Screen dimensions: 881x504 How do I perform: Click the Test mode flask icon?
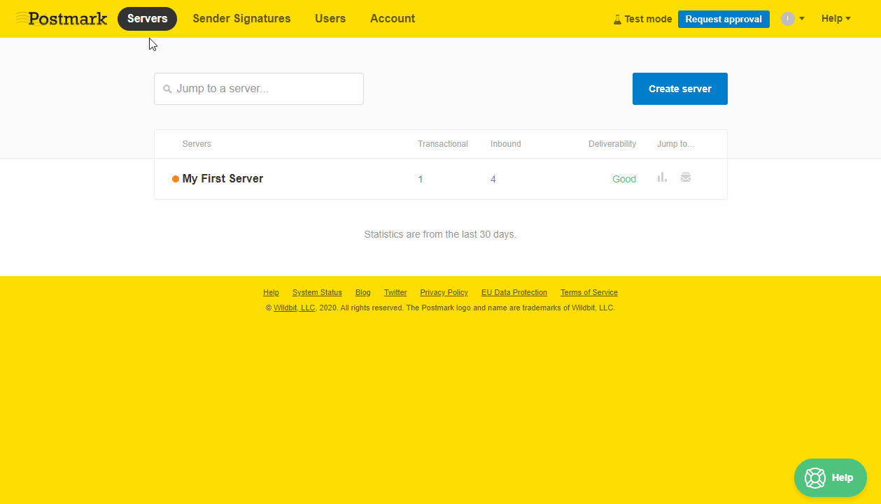click(x=617, y=20)
